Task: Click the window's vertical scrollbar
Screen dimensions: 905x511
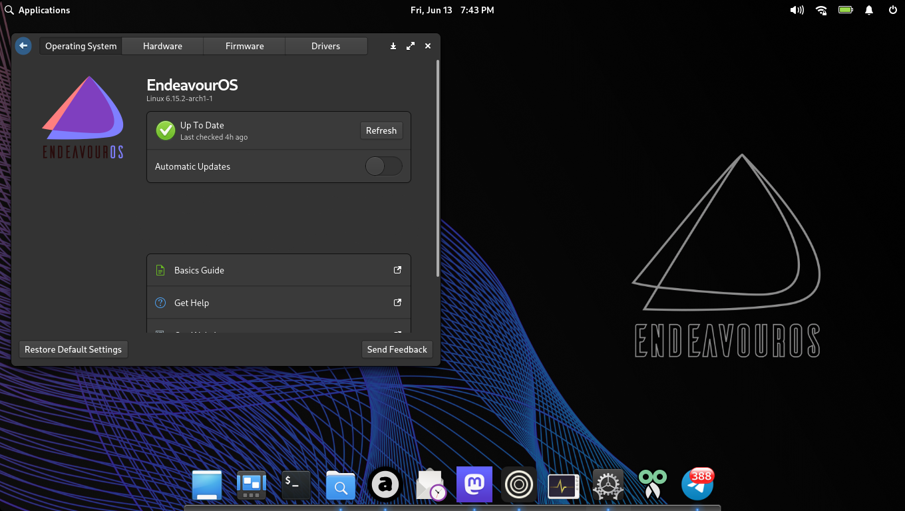Action: 437,168
